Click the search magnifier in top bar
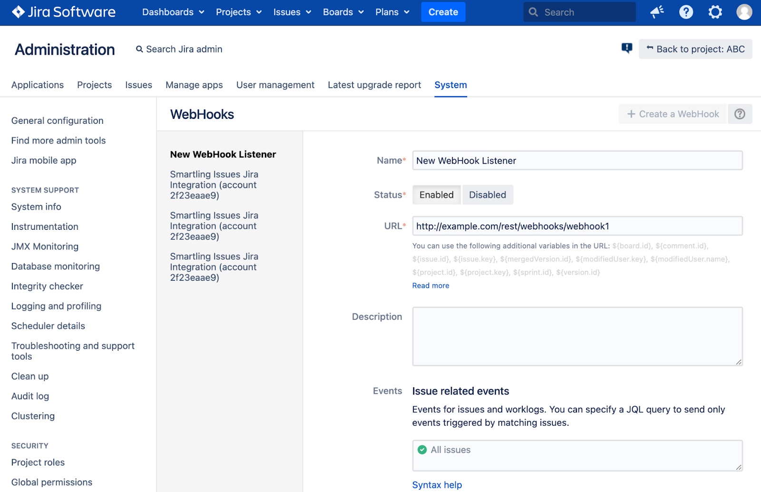This screenshot has width=761, height=492. (533, 12)
